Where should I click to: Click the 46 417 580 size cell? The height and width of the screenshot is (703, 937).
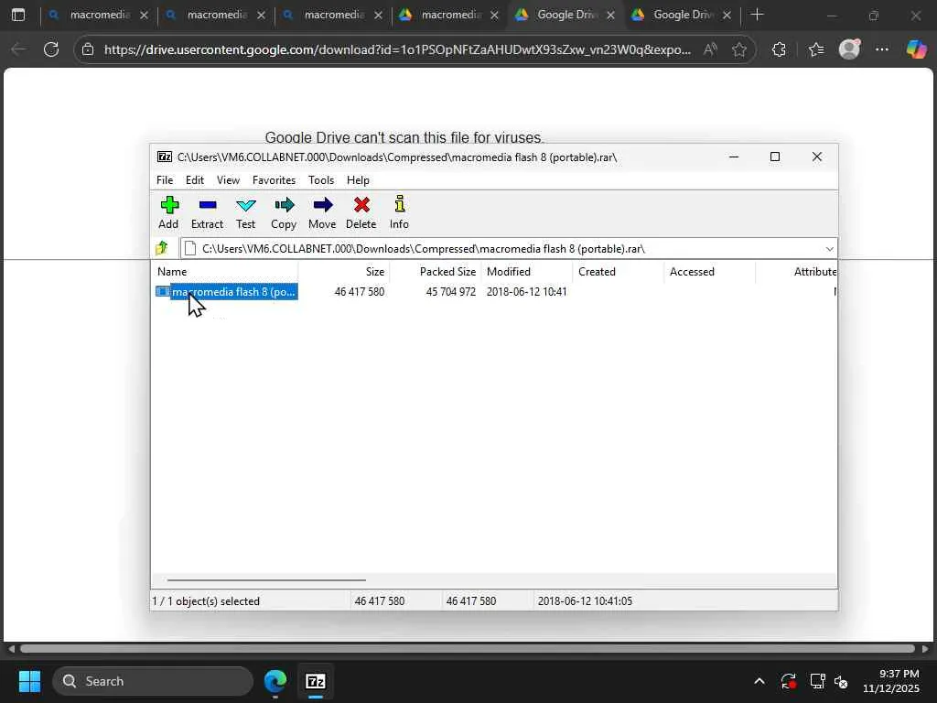point(359,292)
